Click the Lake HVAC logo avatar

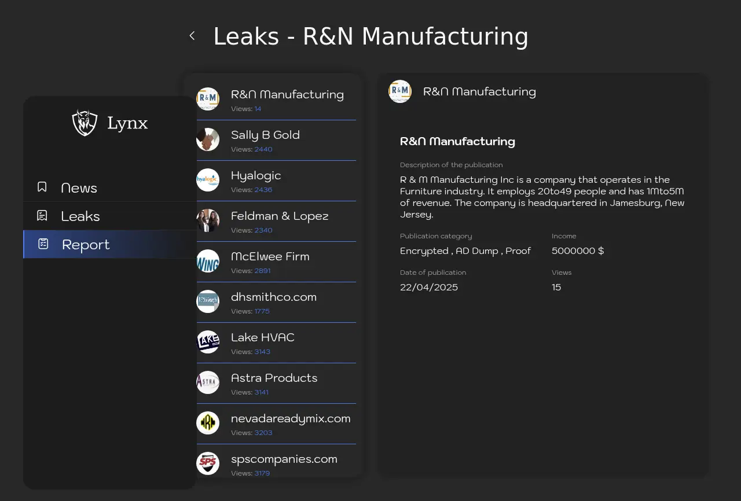[x=208, y=342]
